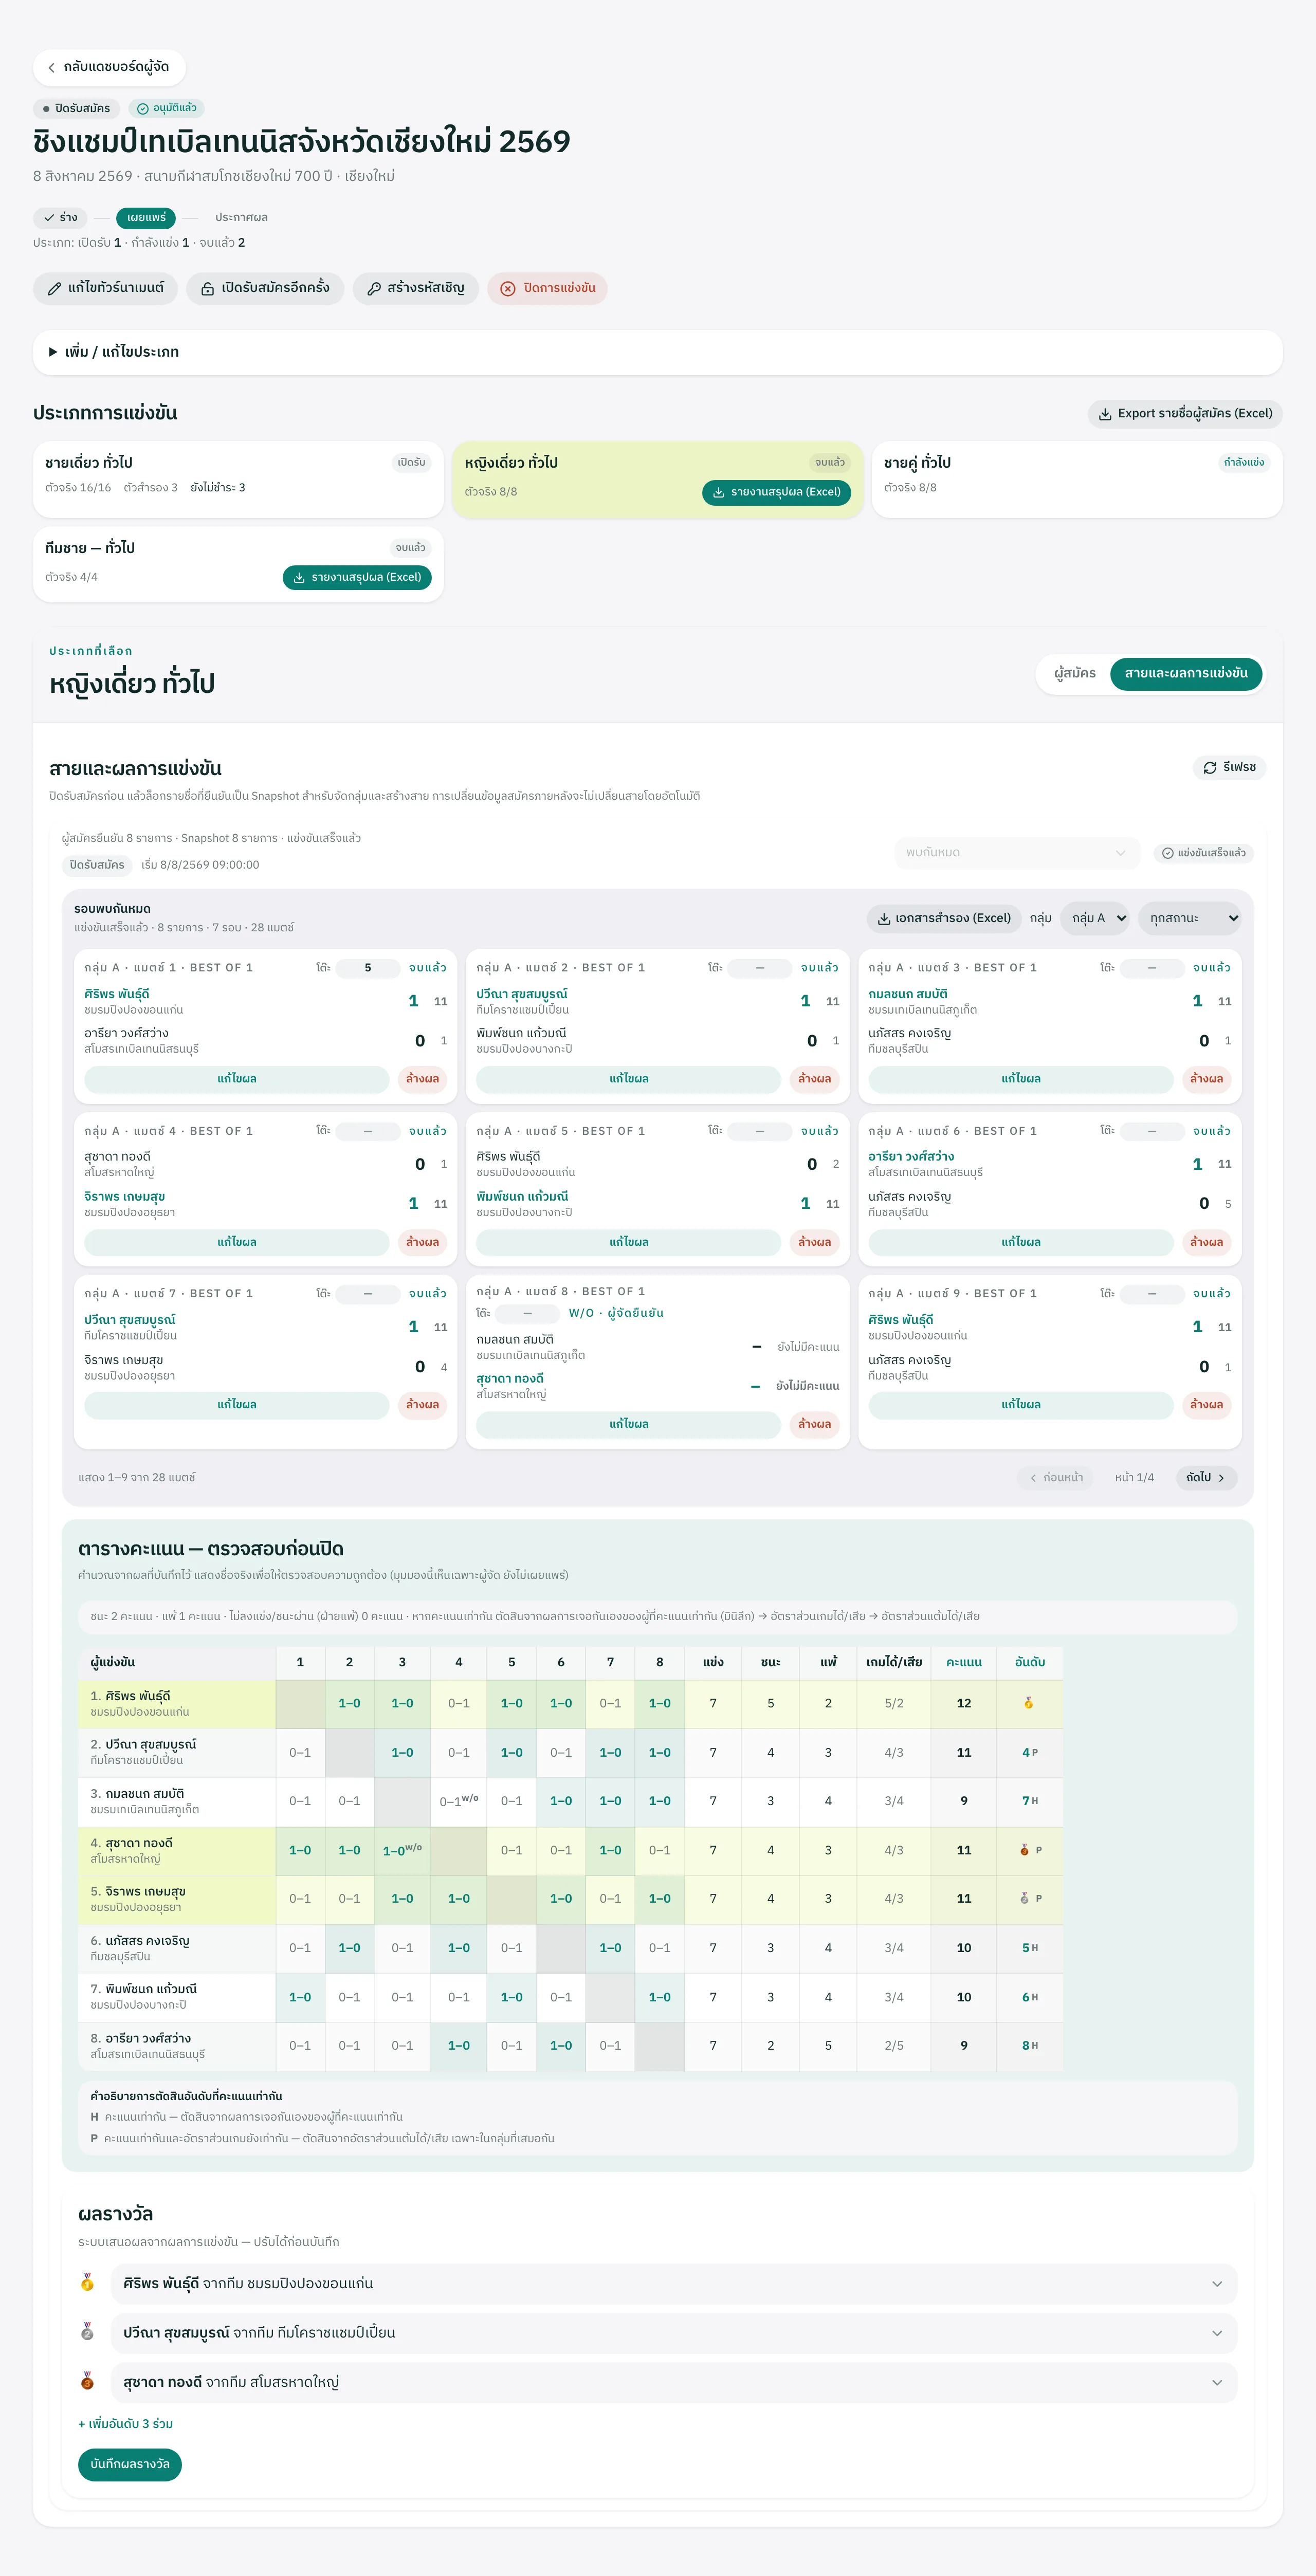The image size is (1316, 2576).
Task: Click the gold medal in ศิริพร's standings row
Action: [1029, 1703]
